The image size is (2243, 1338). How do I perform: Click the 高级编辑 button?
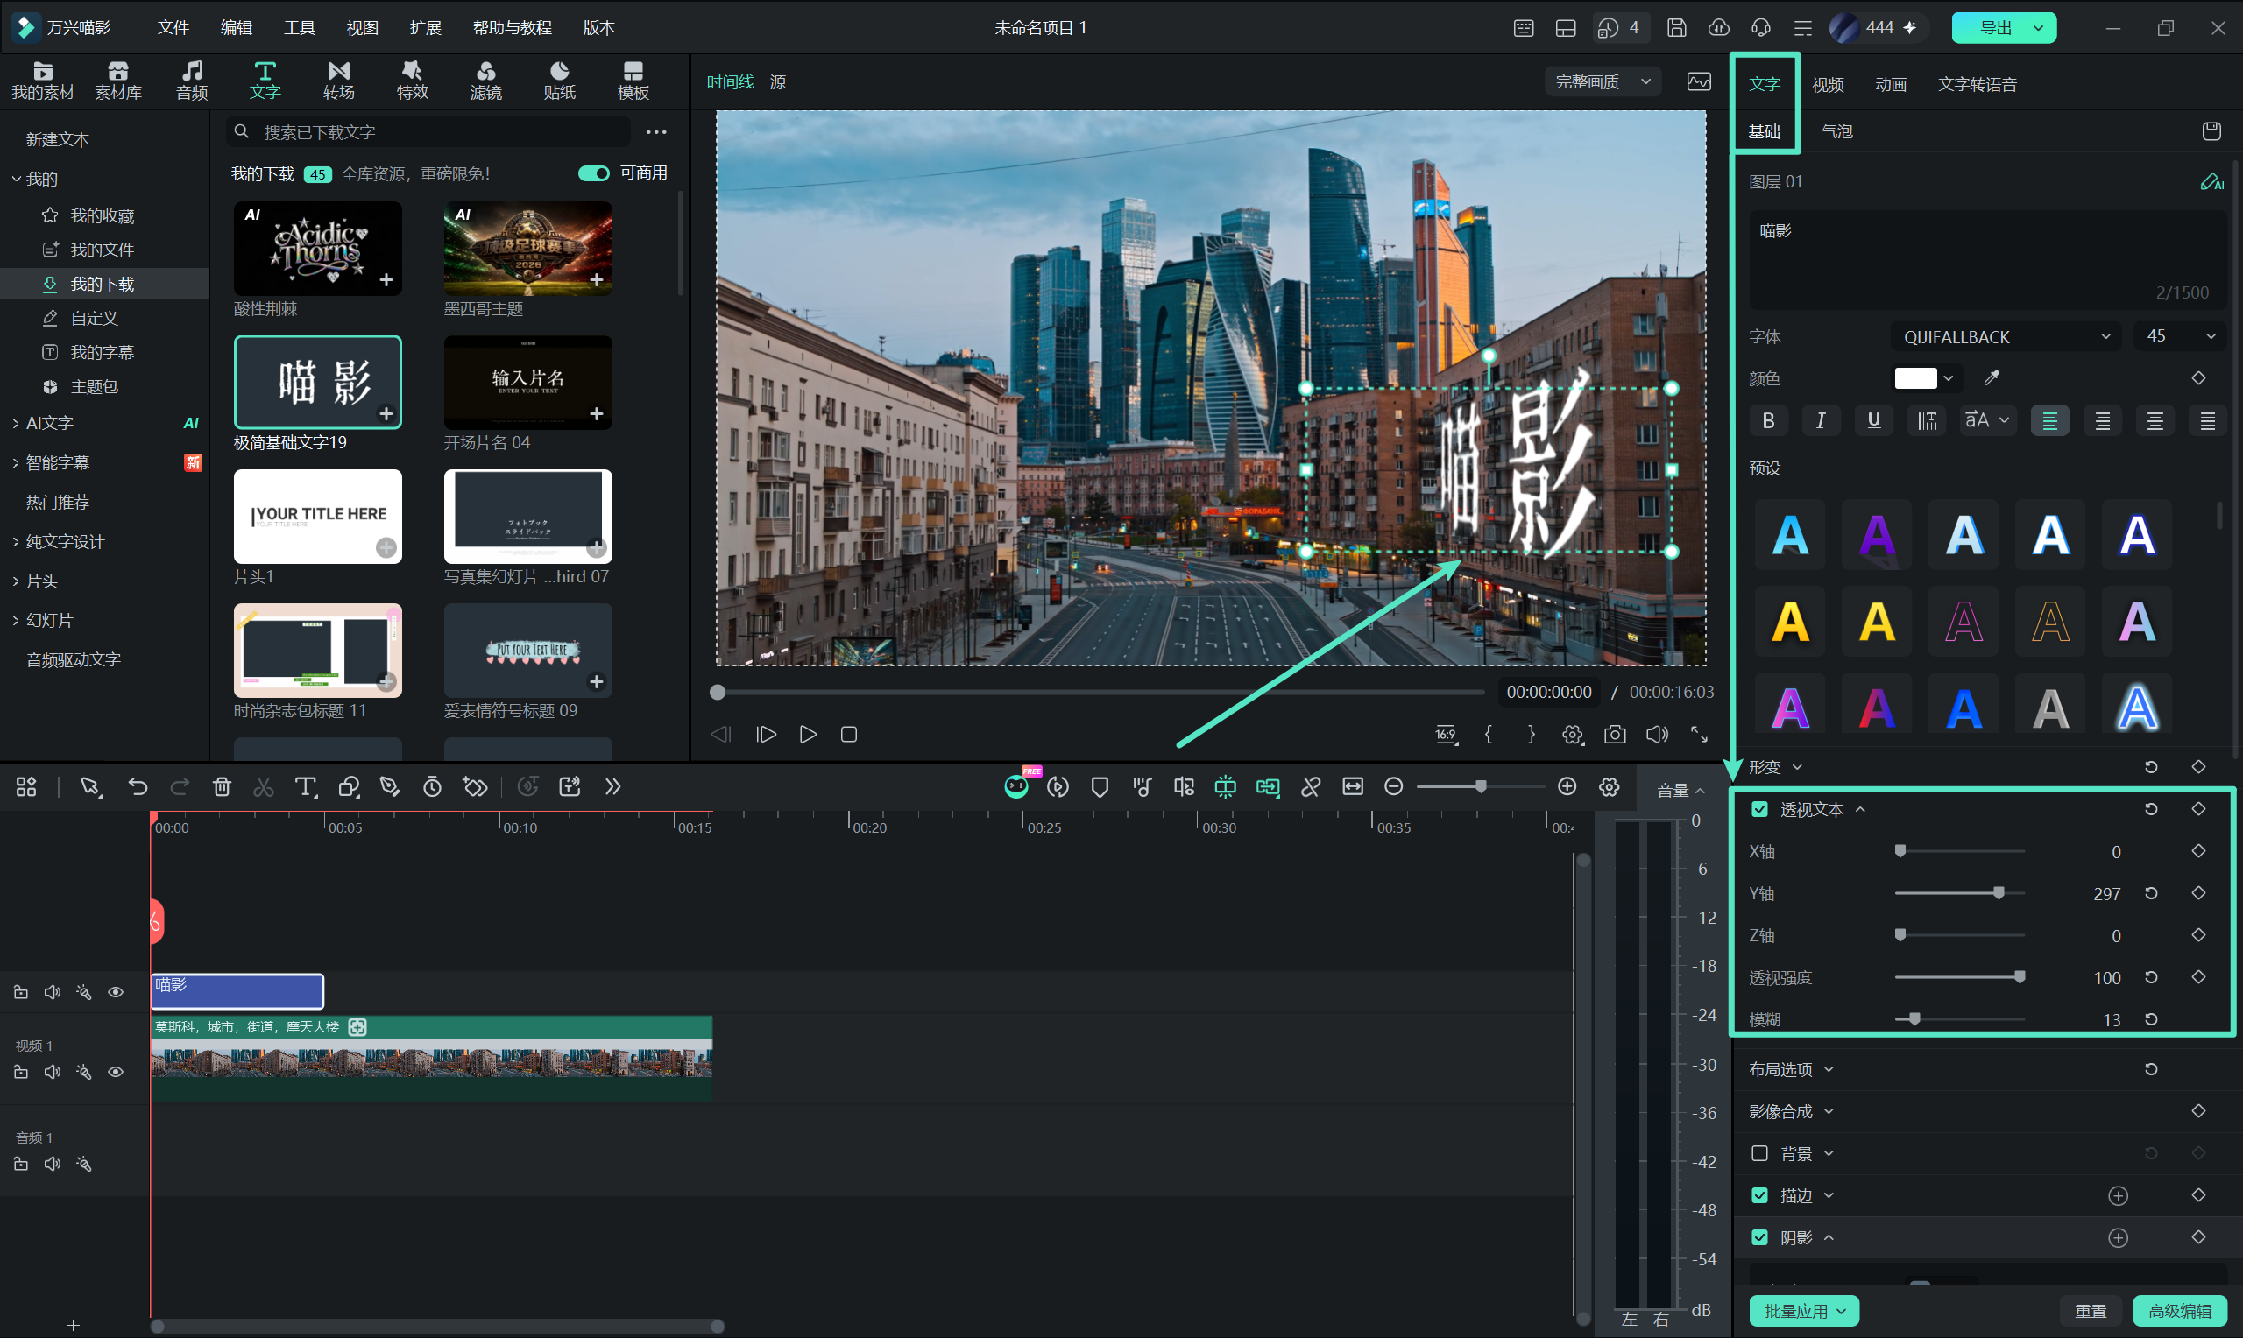click(x=2180, y=1311)
